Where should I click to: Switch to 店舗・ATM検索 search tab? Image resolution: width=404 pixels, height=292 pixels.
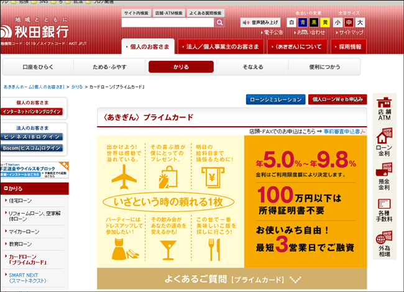click(169, 13)
